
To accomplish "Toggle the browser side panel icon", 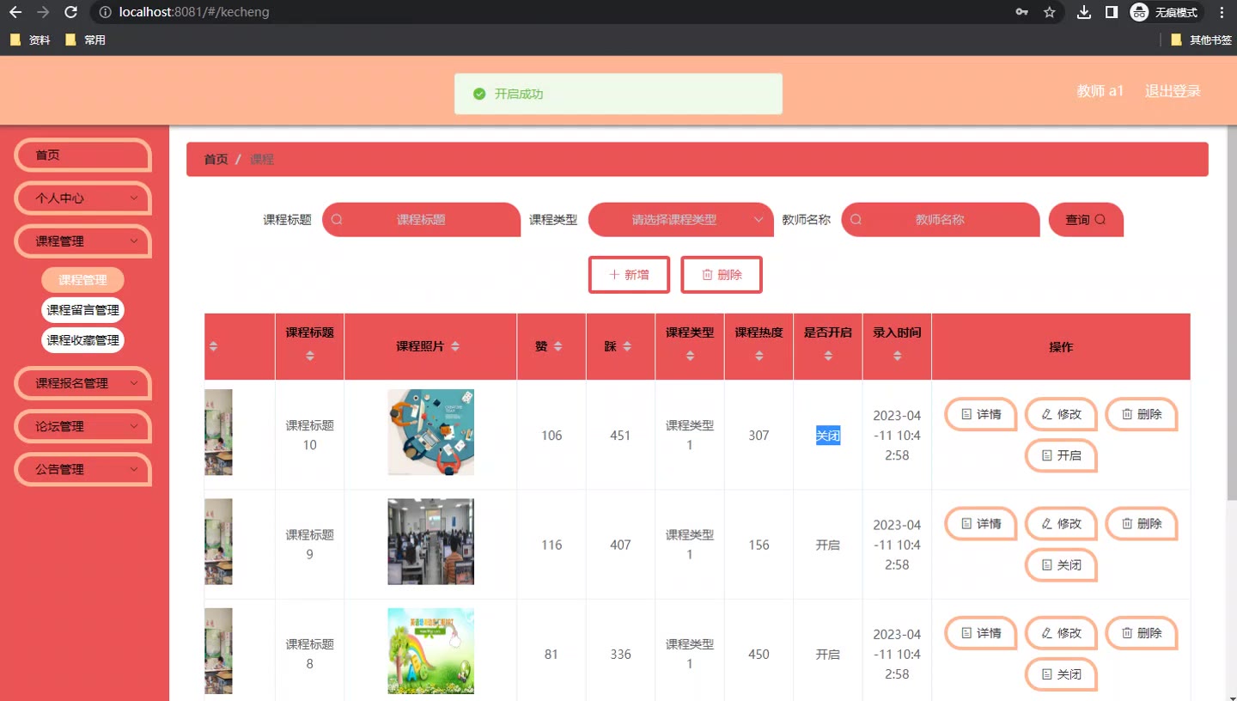I will coord(1112,12).
